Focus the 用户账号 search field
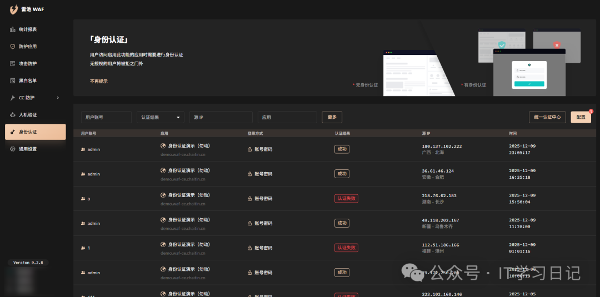The width and height of the screenshot is (600, 297). pyautogui.click(x=106, y=117)
